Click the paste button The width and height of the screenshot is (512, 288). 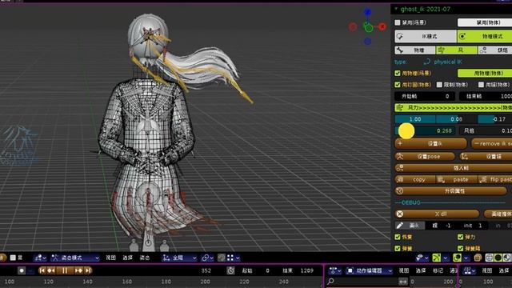(x=457, y=179)
